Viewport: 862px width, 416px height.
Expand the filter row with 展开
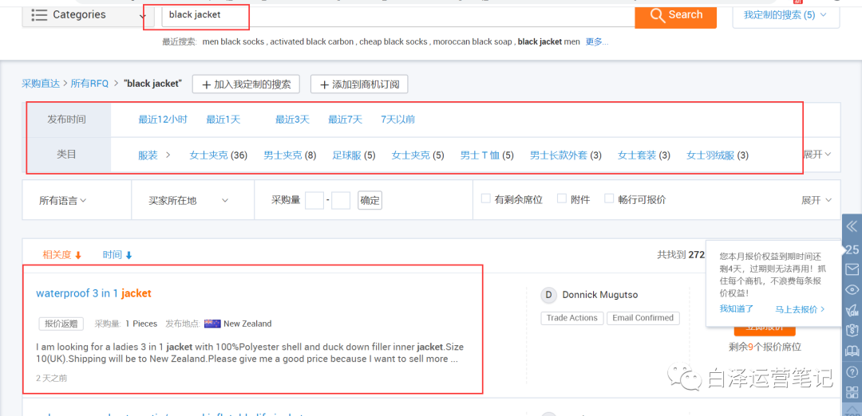[x=817, y=200]
